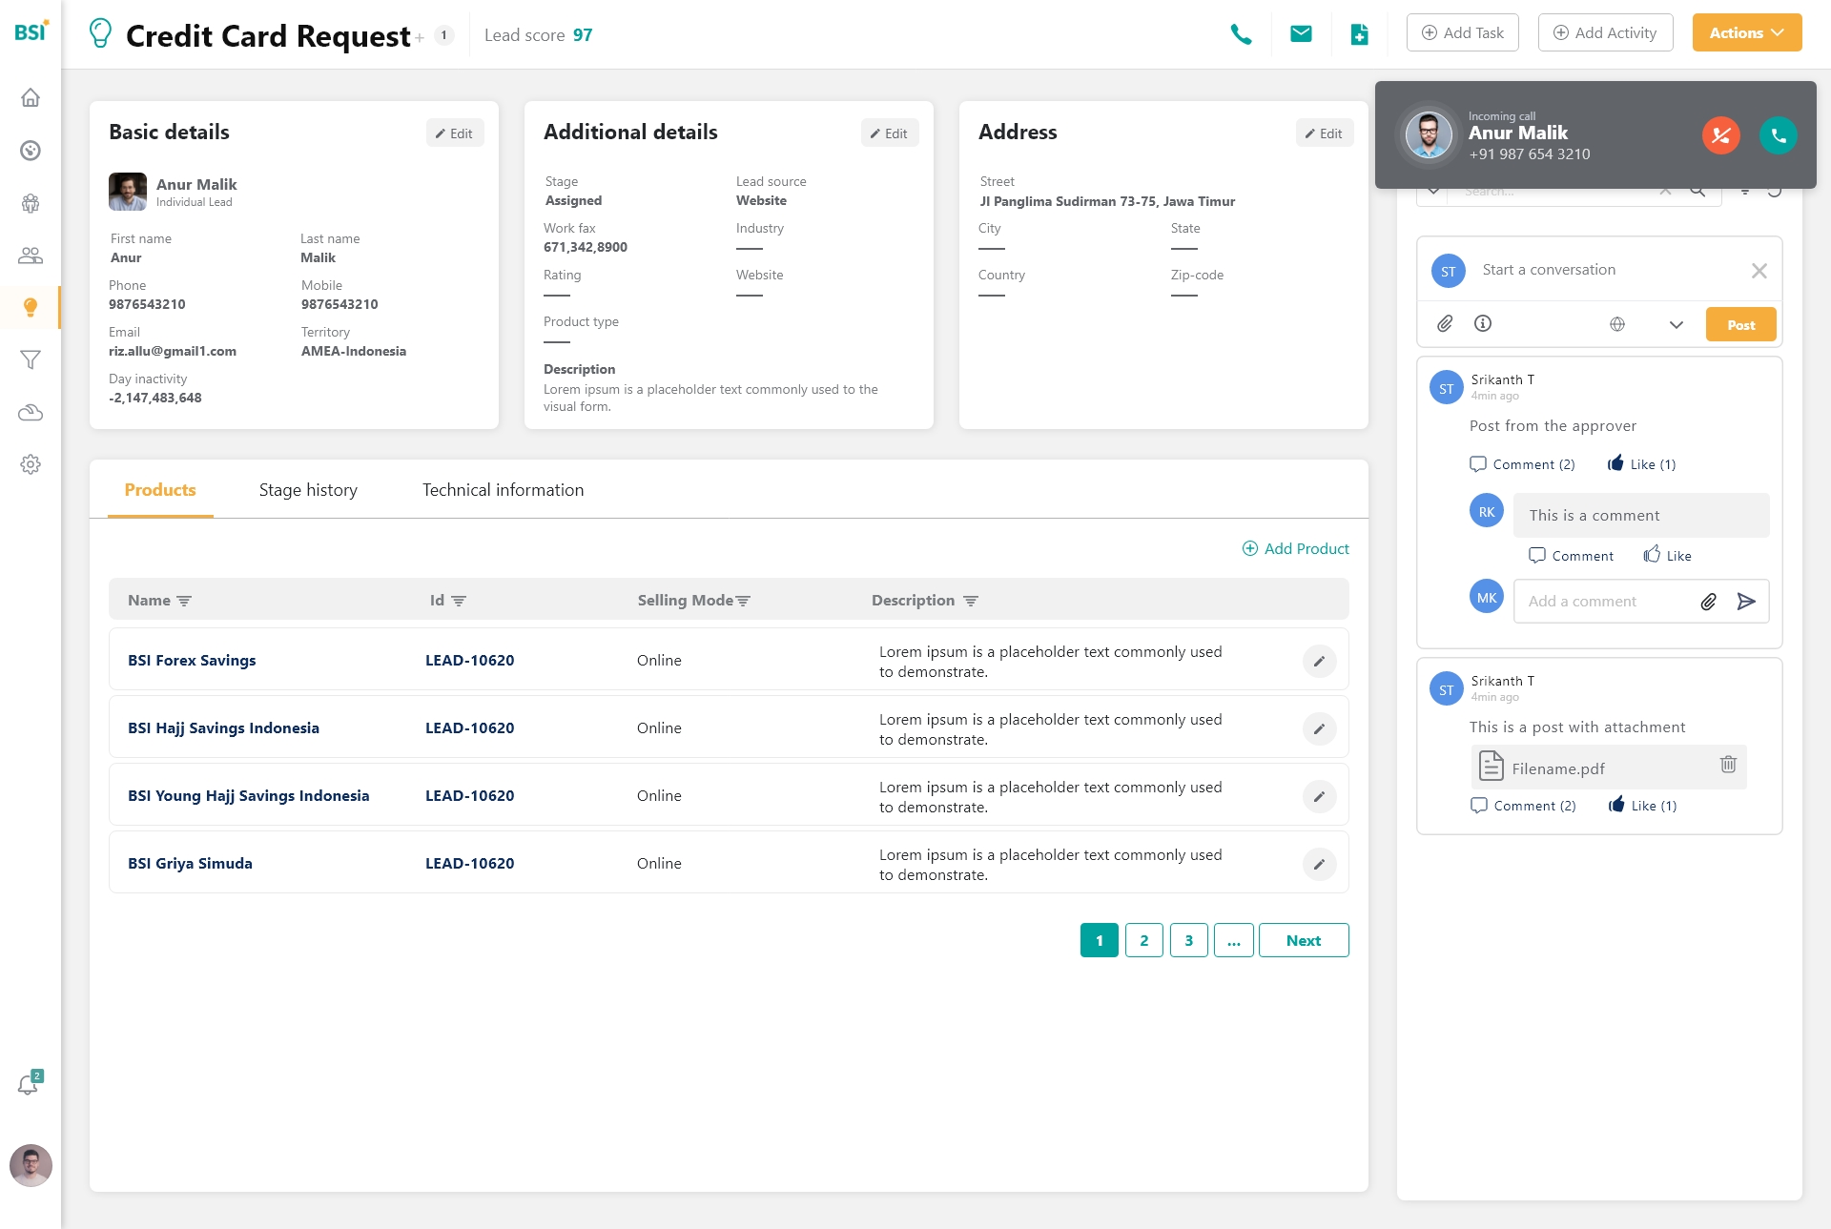Click Edit on the Basic details card
Viewport: 1831px width, 1229px height.
tap(454, 133)
